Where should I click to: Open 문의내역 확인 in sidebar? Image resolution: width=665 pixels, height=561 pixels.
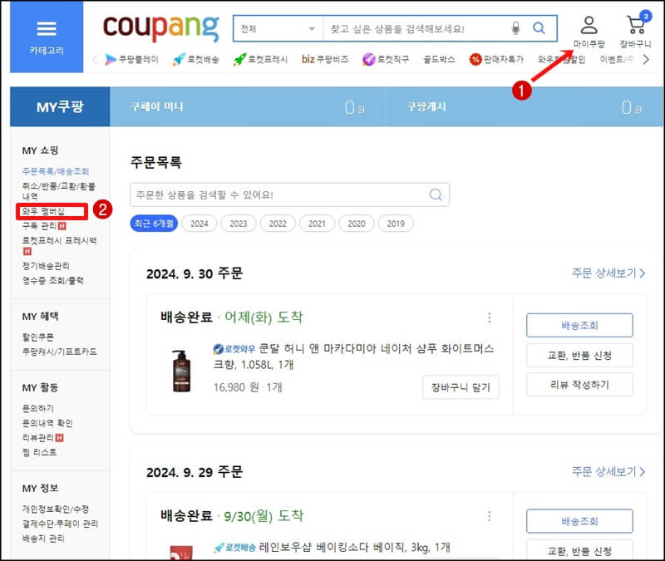click(x=47, y=423)
